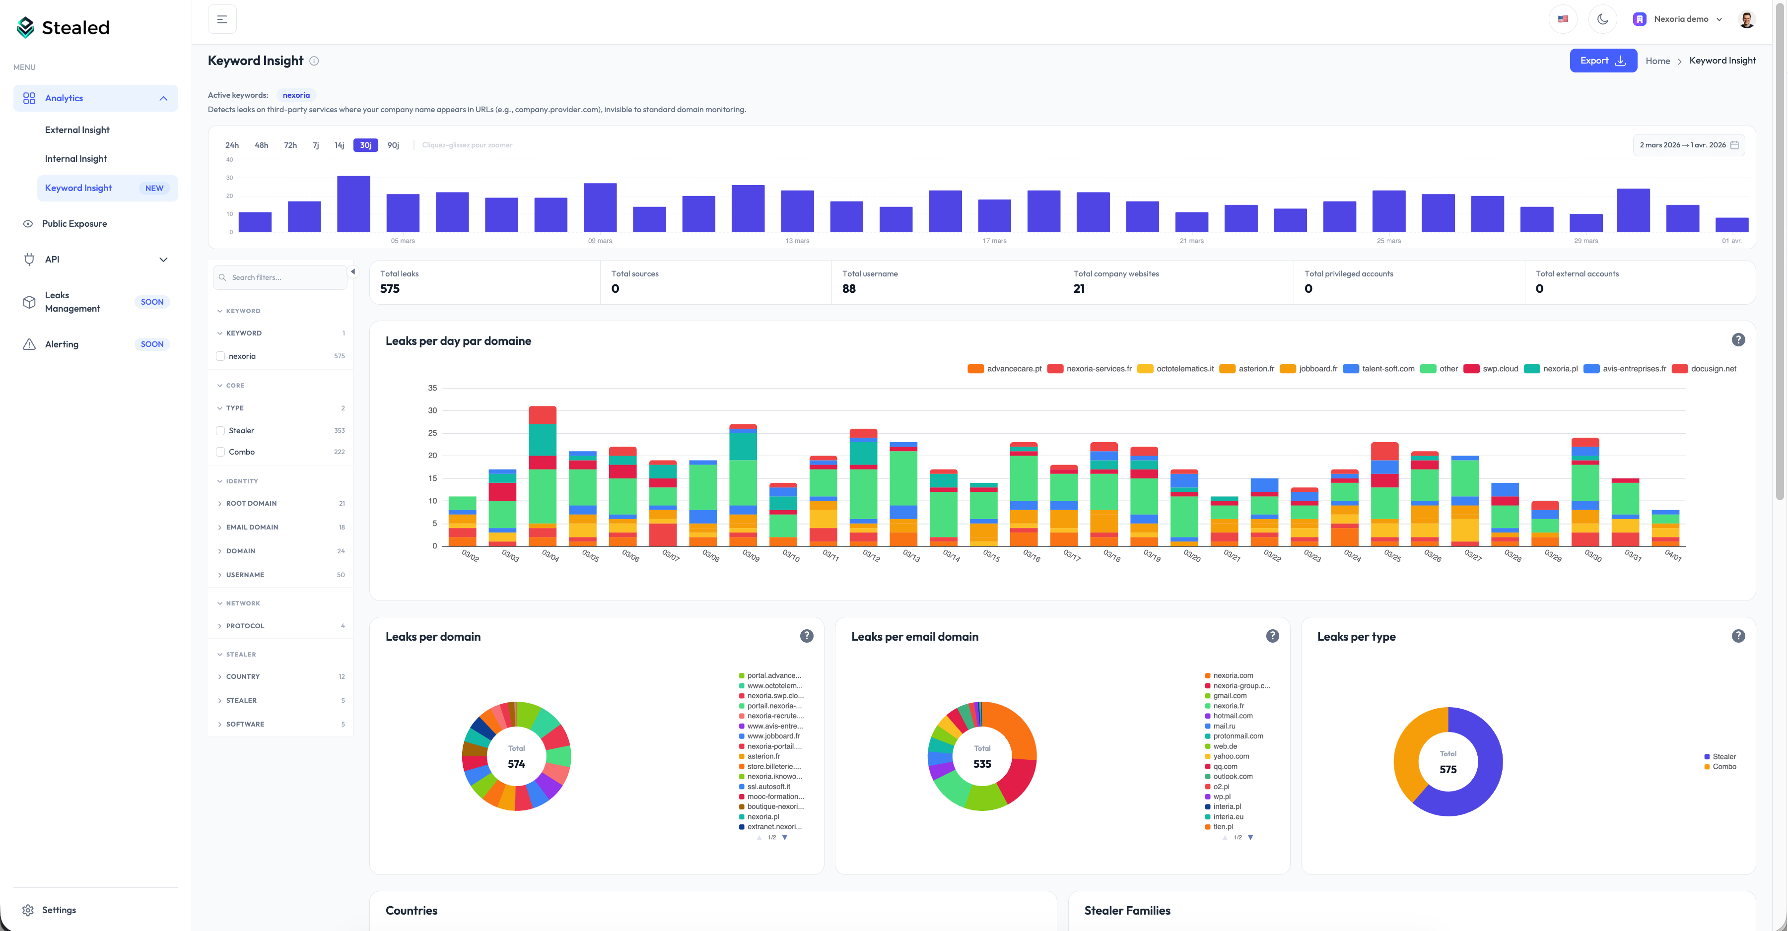Toggle dark mode moon icon

(1603, 19)
